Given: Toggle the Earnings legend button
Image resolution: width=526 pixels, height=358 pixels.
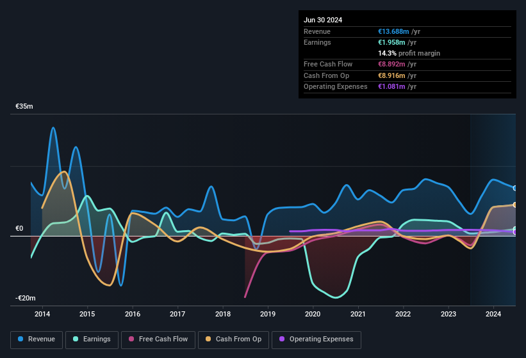Looking at the screenshot, I should pyautogui.click(x=92, y=339).
